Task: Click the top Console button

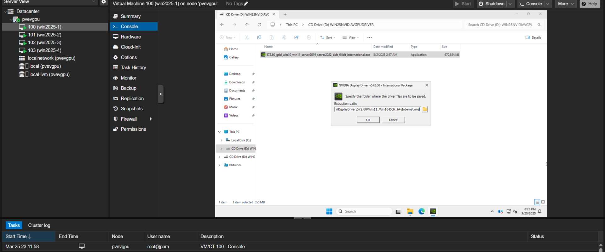Action: 531,4
